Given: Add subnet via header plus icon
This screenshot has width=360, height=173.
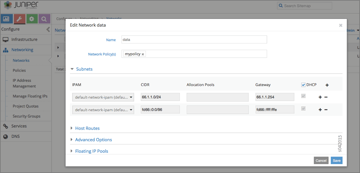Looking at the screenshot, I should (x=327, y=85).
